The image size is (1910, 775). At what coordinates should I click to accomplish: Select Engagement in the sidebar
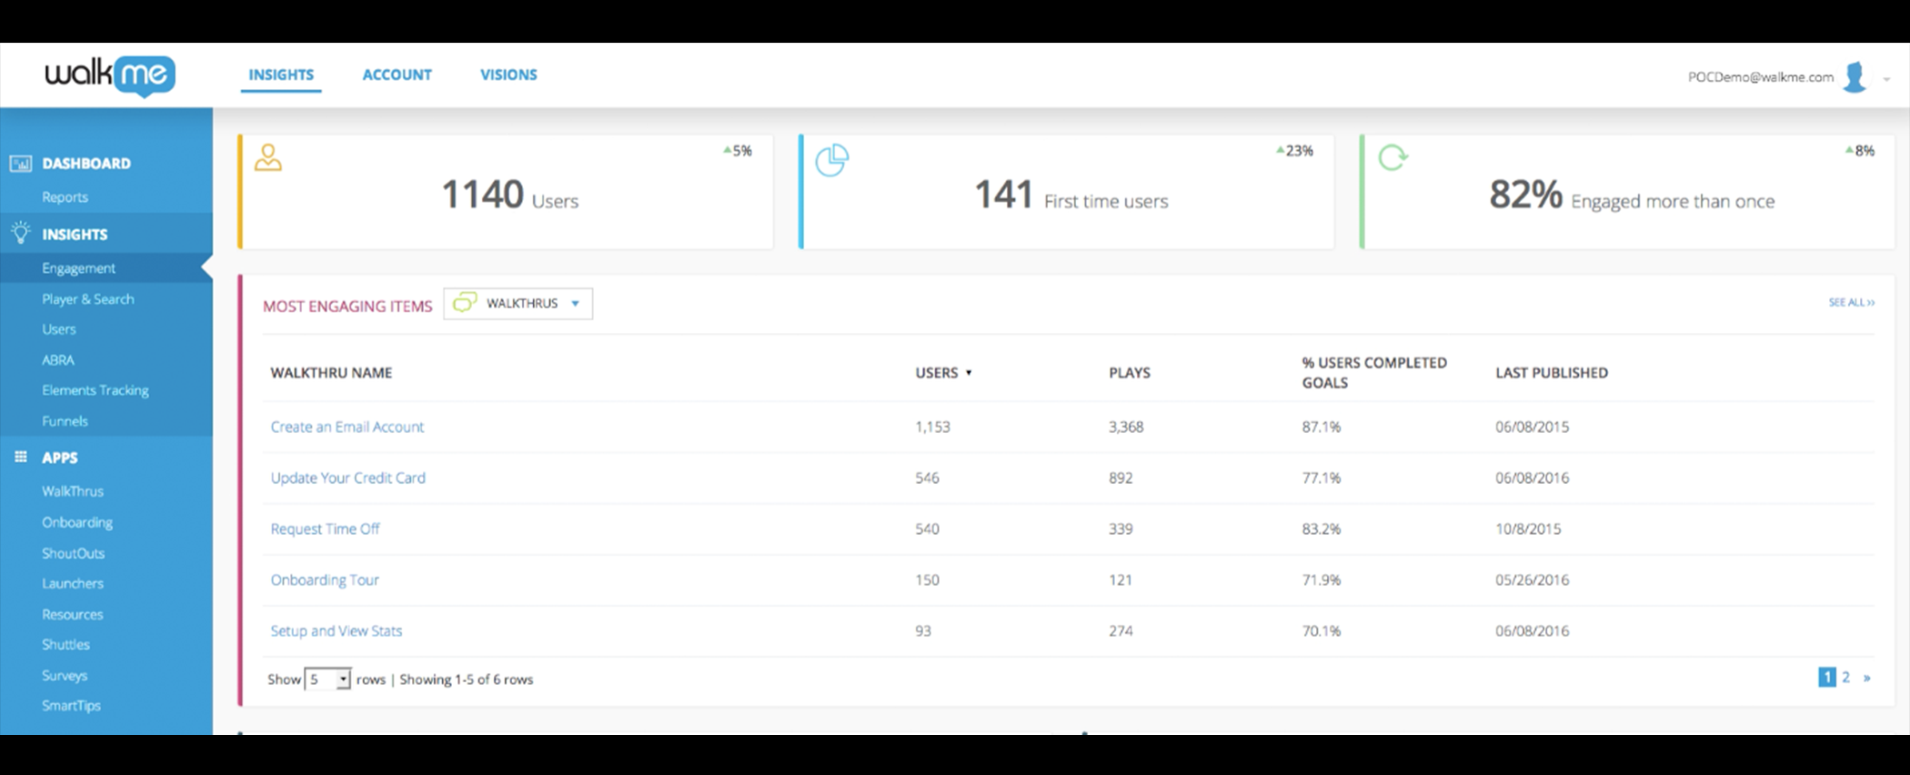(78, 267)
